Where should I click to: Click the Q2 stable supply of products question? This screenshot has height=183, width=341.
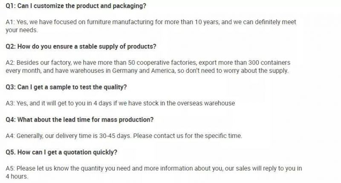click(x=81, y=46)
